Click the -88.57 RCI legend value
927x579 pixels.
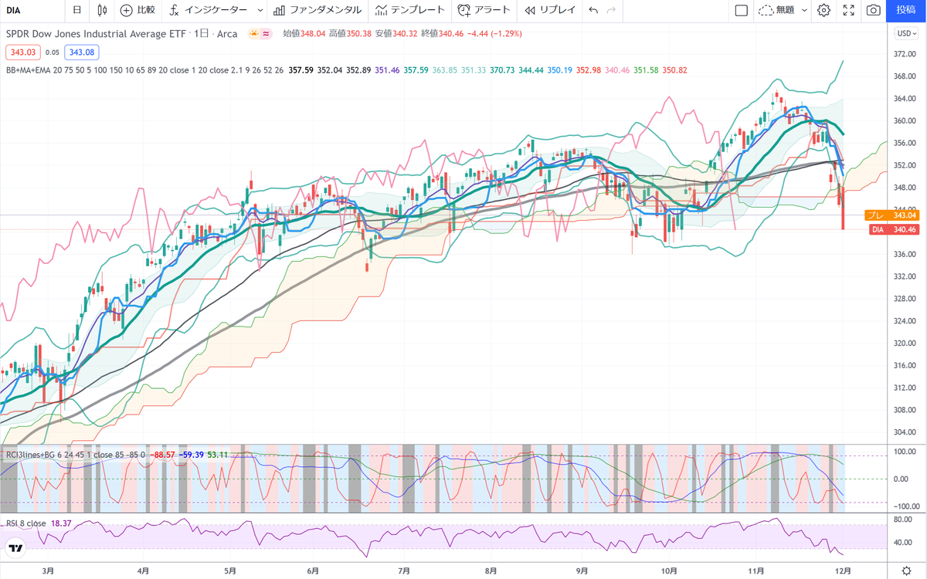coord(163,454)
